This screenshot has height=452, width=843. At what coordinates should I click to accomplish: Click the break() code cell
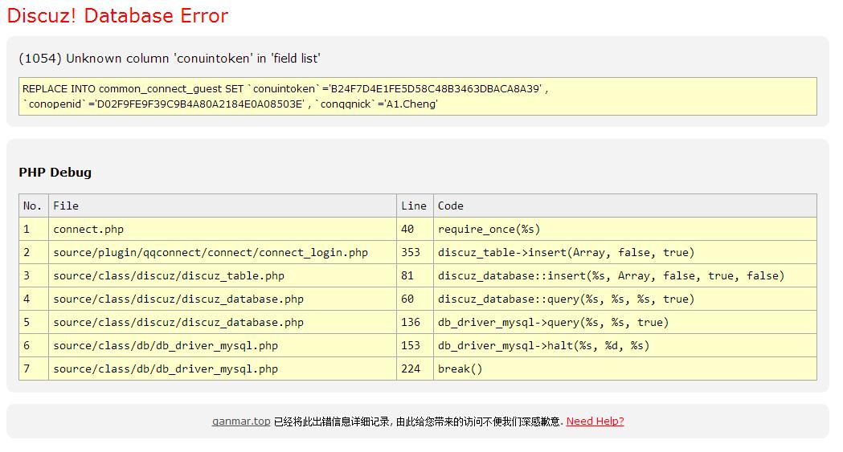point(460,369)
